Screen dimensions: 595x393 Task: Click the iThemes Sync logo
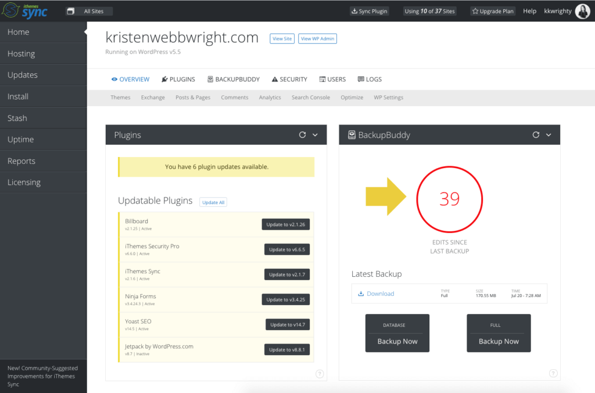tap(25, 10)
